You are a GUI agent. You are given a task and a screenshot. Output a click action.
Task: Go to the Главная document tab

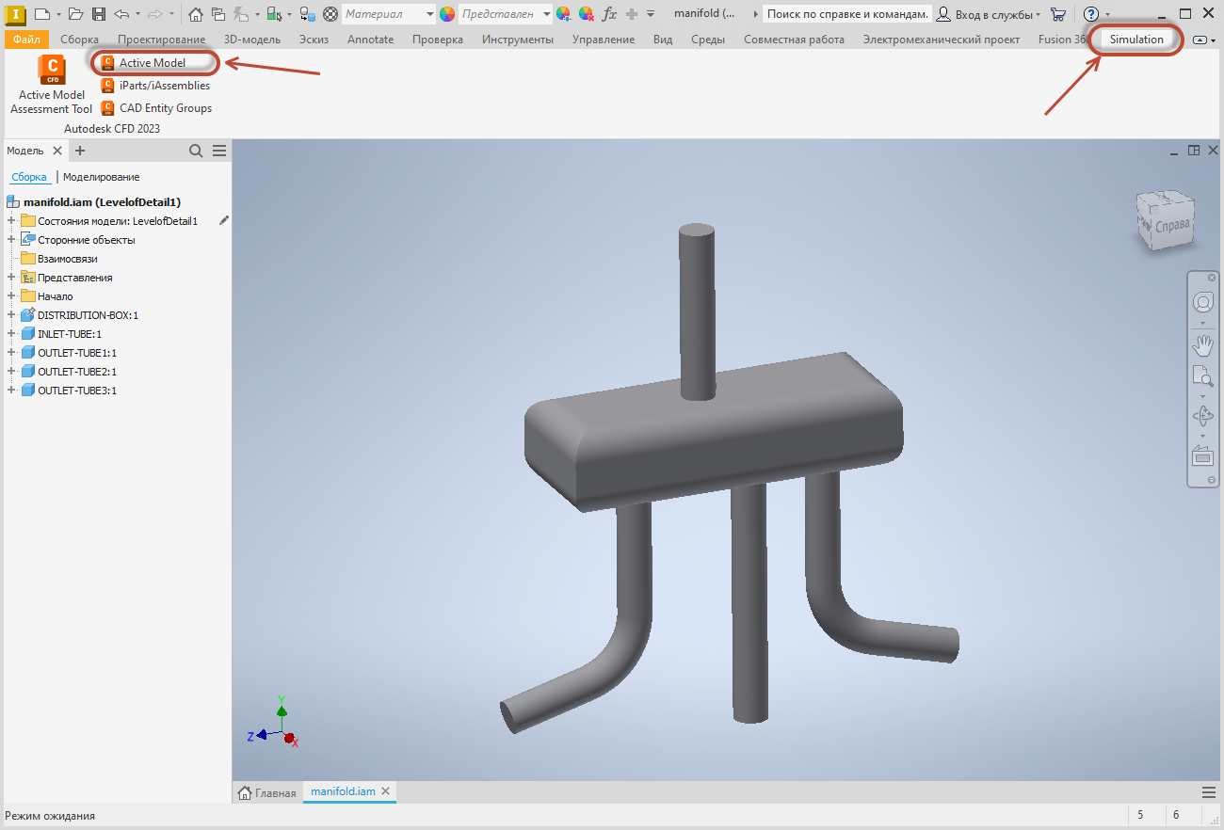click(x=267, y=792)
